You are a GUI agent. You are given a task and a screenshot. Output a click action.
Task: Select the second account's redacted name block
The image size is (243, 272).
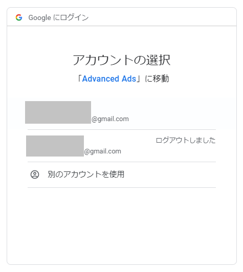[x=55, y=146]
